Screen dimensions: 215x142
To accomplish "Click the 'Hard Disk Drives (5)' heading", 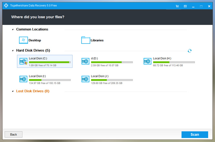I will (33, 51).
